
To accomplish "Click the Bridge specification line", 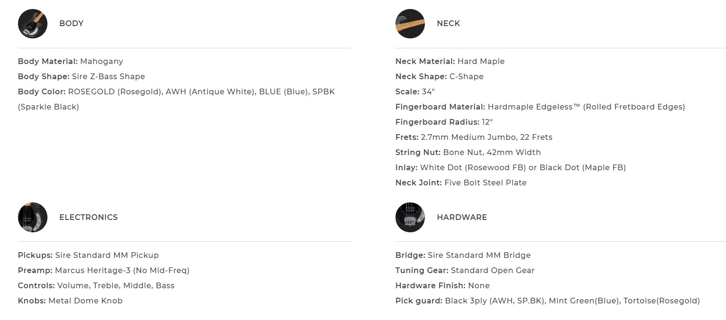I will coord(463,256).
